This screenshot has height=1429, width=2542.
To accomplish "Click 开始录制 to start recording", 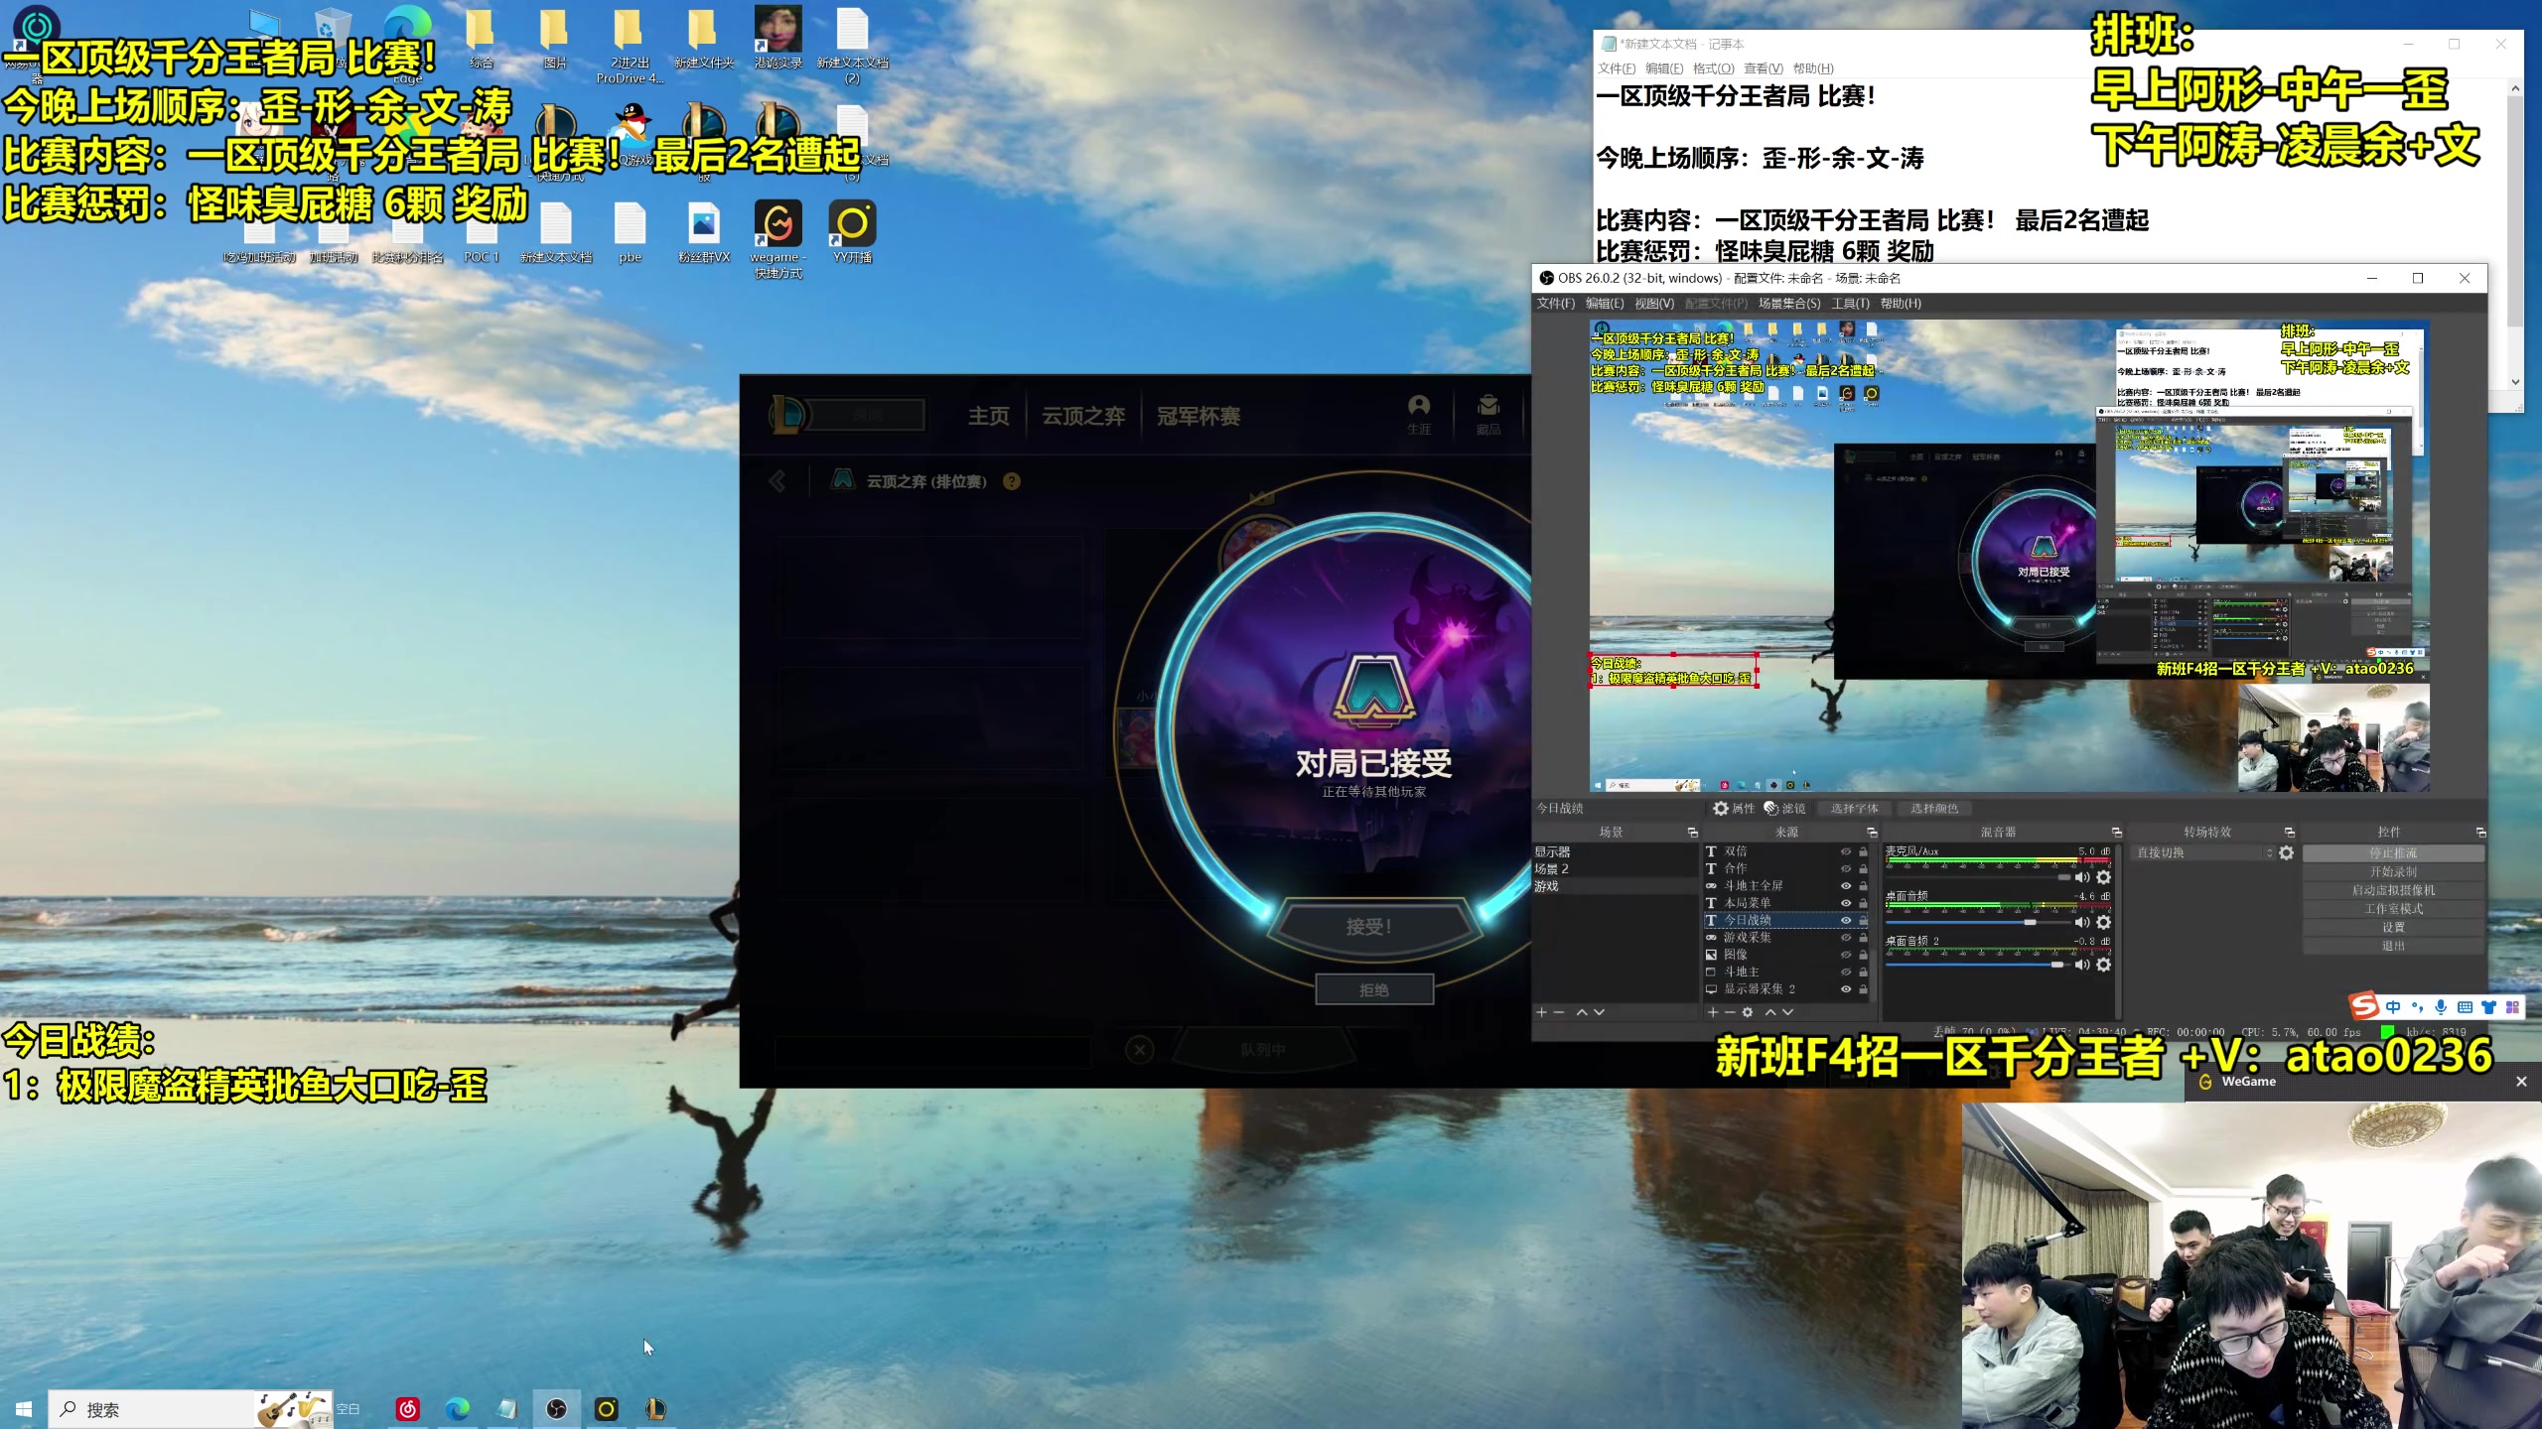I will (2393, 872).
